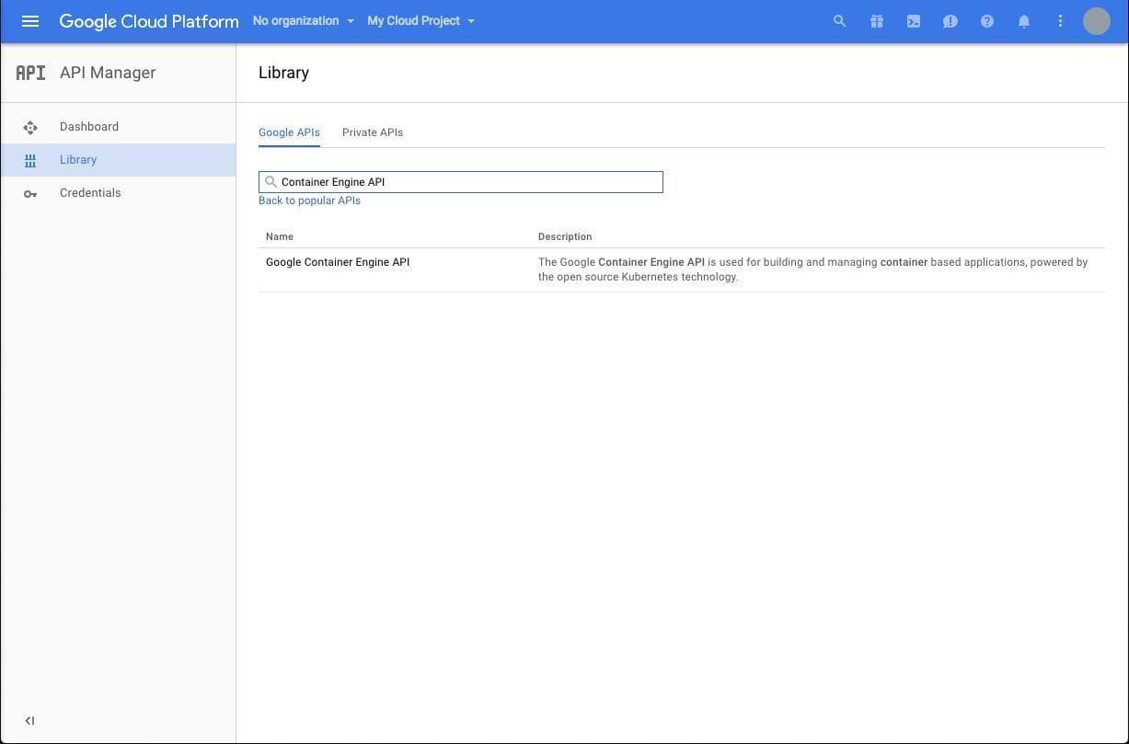The height and width of the screenshot is (744, 1129).
Task: Open the gift free trial icon
Action: (x=877, y=21)
